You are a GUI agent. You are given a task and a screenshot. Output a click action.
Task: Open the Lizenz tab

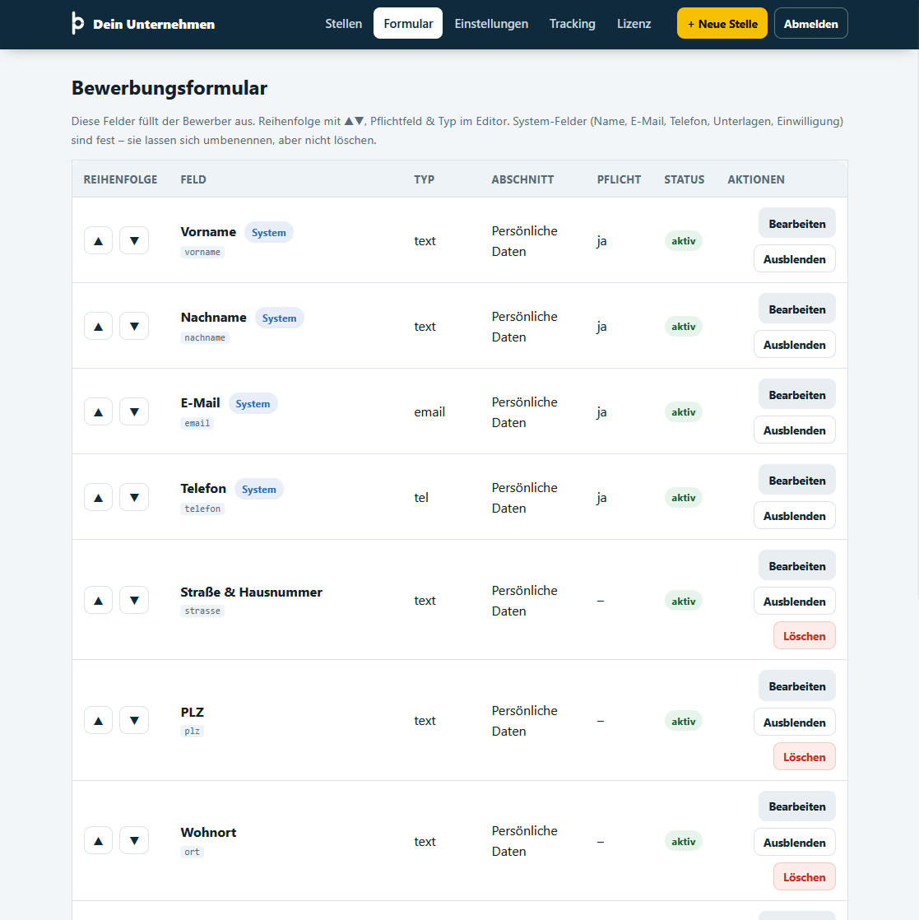(x=634, y=24)
